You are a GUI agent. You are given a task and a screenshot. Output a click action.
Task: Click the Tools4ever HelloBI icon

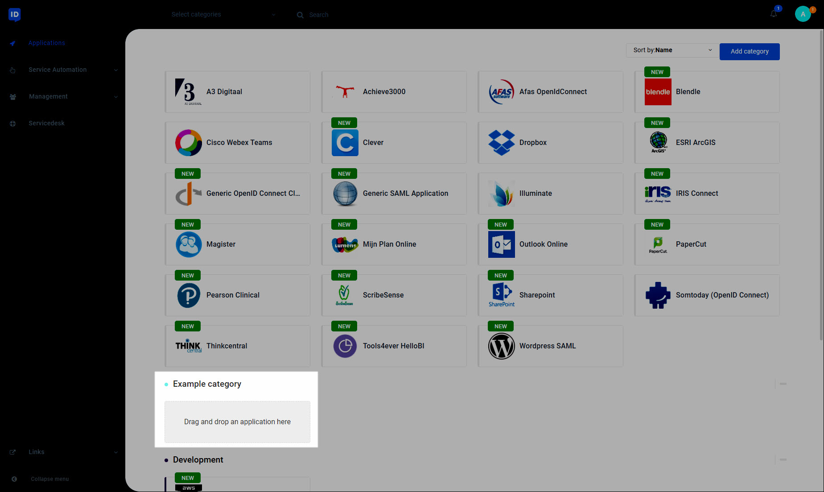click(x=345, y=346)
